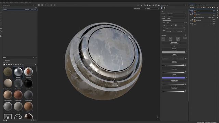Toggle visibility of the Grunge Map layer
The width and height of the screenshot is (219, 123).
(190, 20)
